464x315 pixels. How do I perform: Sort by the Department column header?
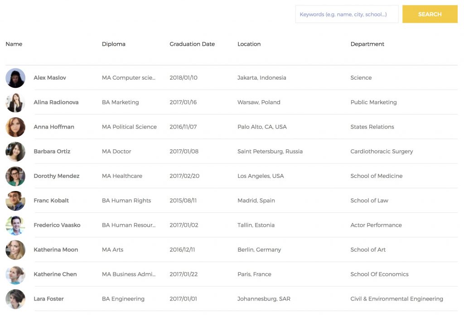[367, 44]
